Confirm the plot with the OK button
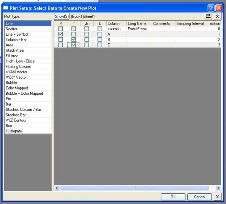226x204 pixels. click(x=173, y=197)
